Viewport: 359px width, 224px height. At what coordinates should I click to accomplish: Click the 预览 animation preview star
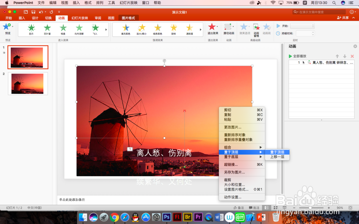click(x=6, y=27)
